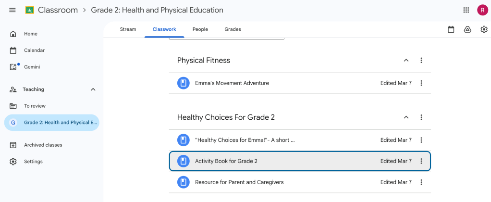Collapse the Healthy Choices For Grade 2 topic
The width and height of the screenshot is (491, 202).
[406, 117]
